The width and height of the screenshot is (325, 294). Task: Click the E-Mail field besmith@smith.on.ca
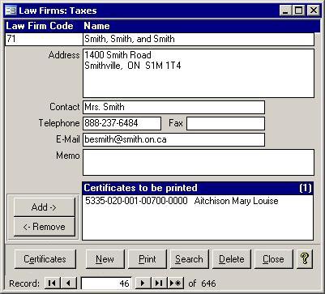coord(173,139)
